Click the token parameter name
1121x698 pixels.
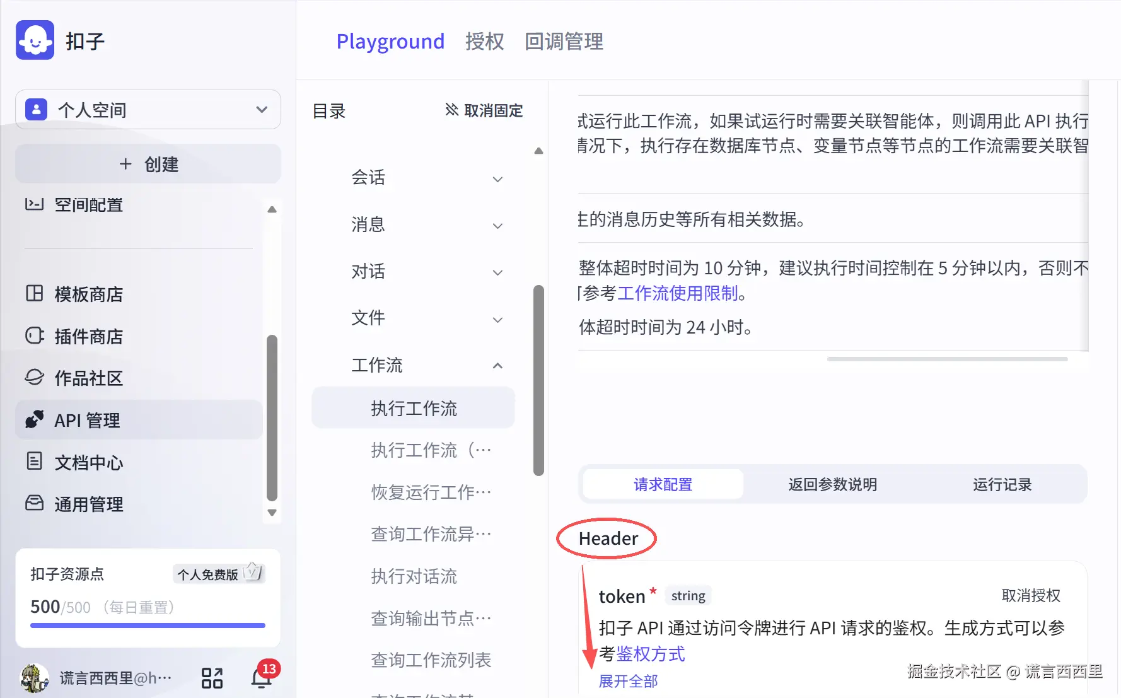[622, 596]
